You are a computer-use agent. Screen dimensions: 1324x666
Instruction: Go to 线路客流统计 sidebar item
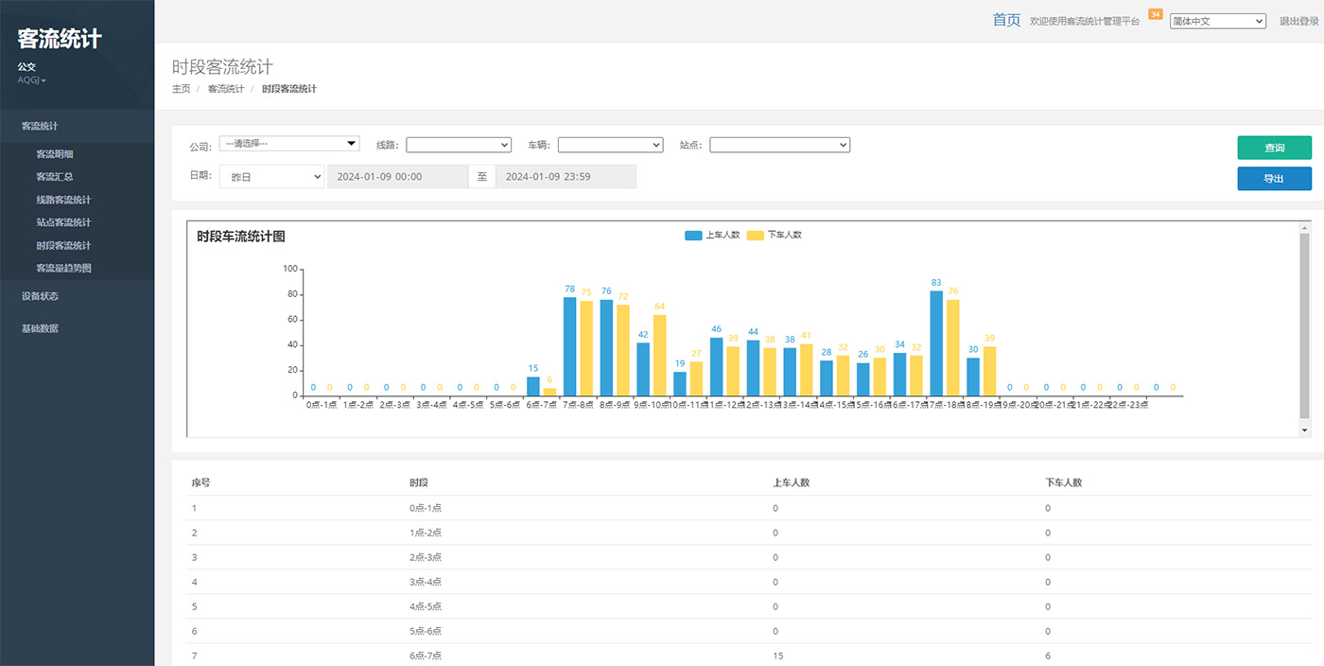click(63, 200)
